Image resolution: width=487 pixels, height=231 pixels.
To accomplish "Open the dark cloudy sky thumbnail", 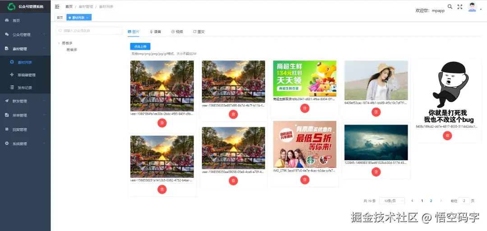I will coord(376,143).
